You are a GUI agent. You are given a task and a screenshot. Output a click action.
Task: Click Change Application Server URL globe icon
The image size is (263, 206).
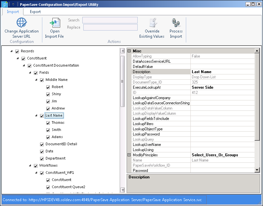(x=21, y=23)
